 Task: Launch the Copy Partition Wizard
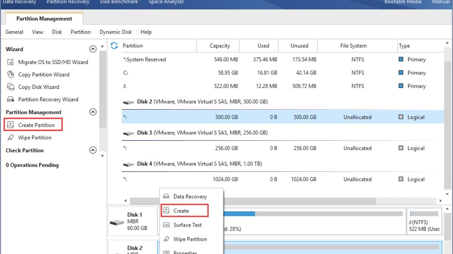click(39, 75)
